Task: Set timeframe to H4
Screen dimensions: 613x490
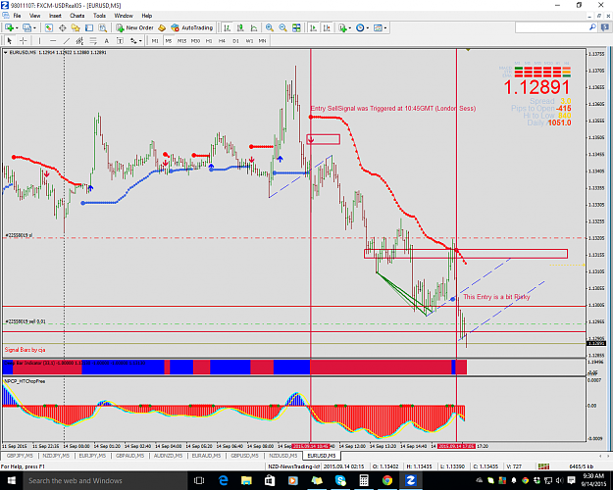Action: tap(222, 40)
